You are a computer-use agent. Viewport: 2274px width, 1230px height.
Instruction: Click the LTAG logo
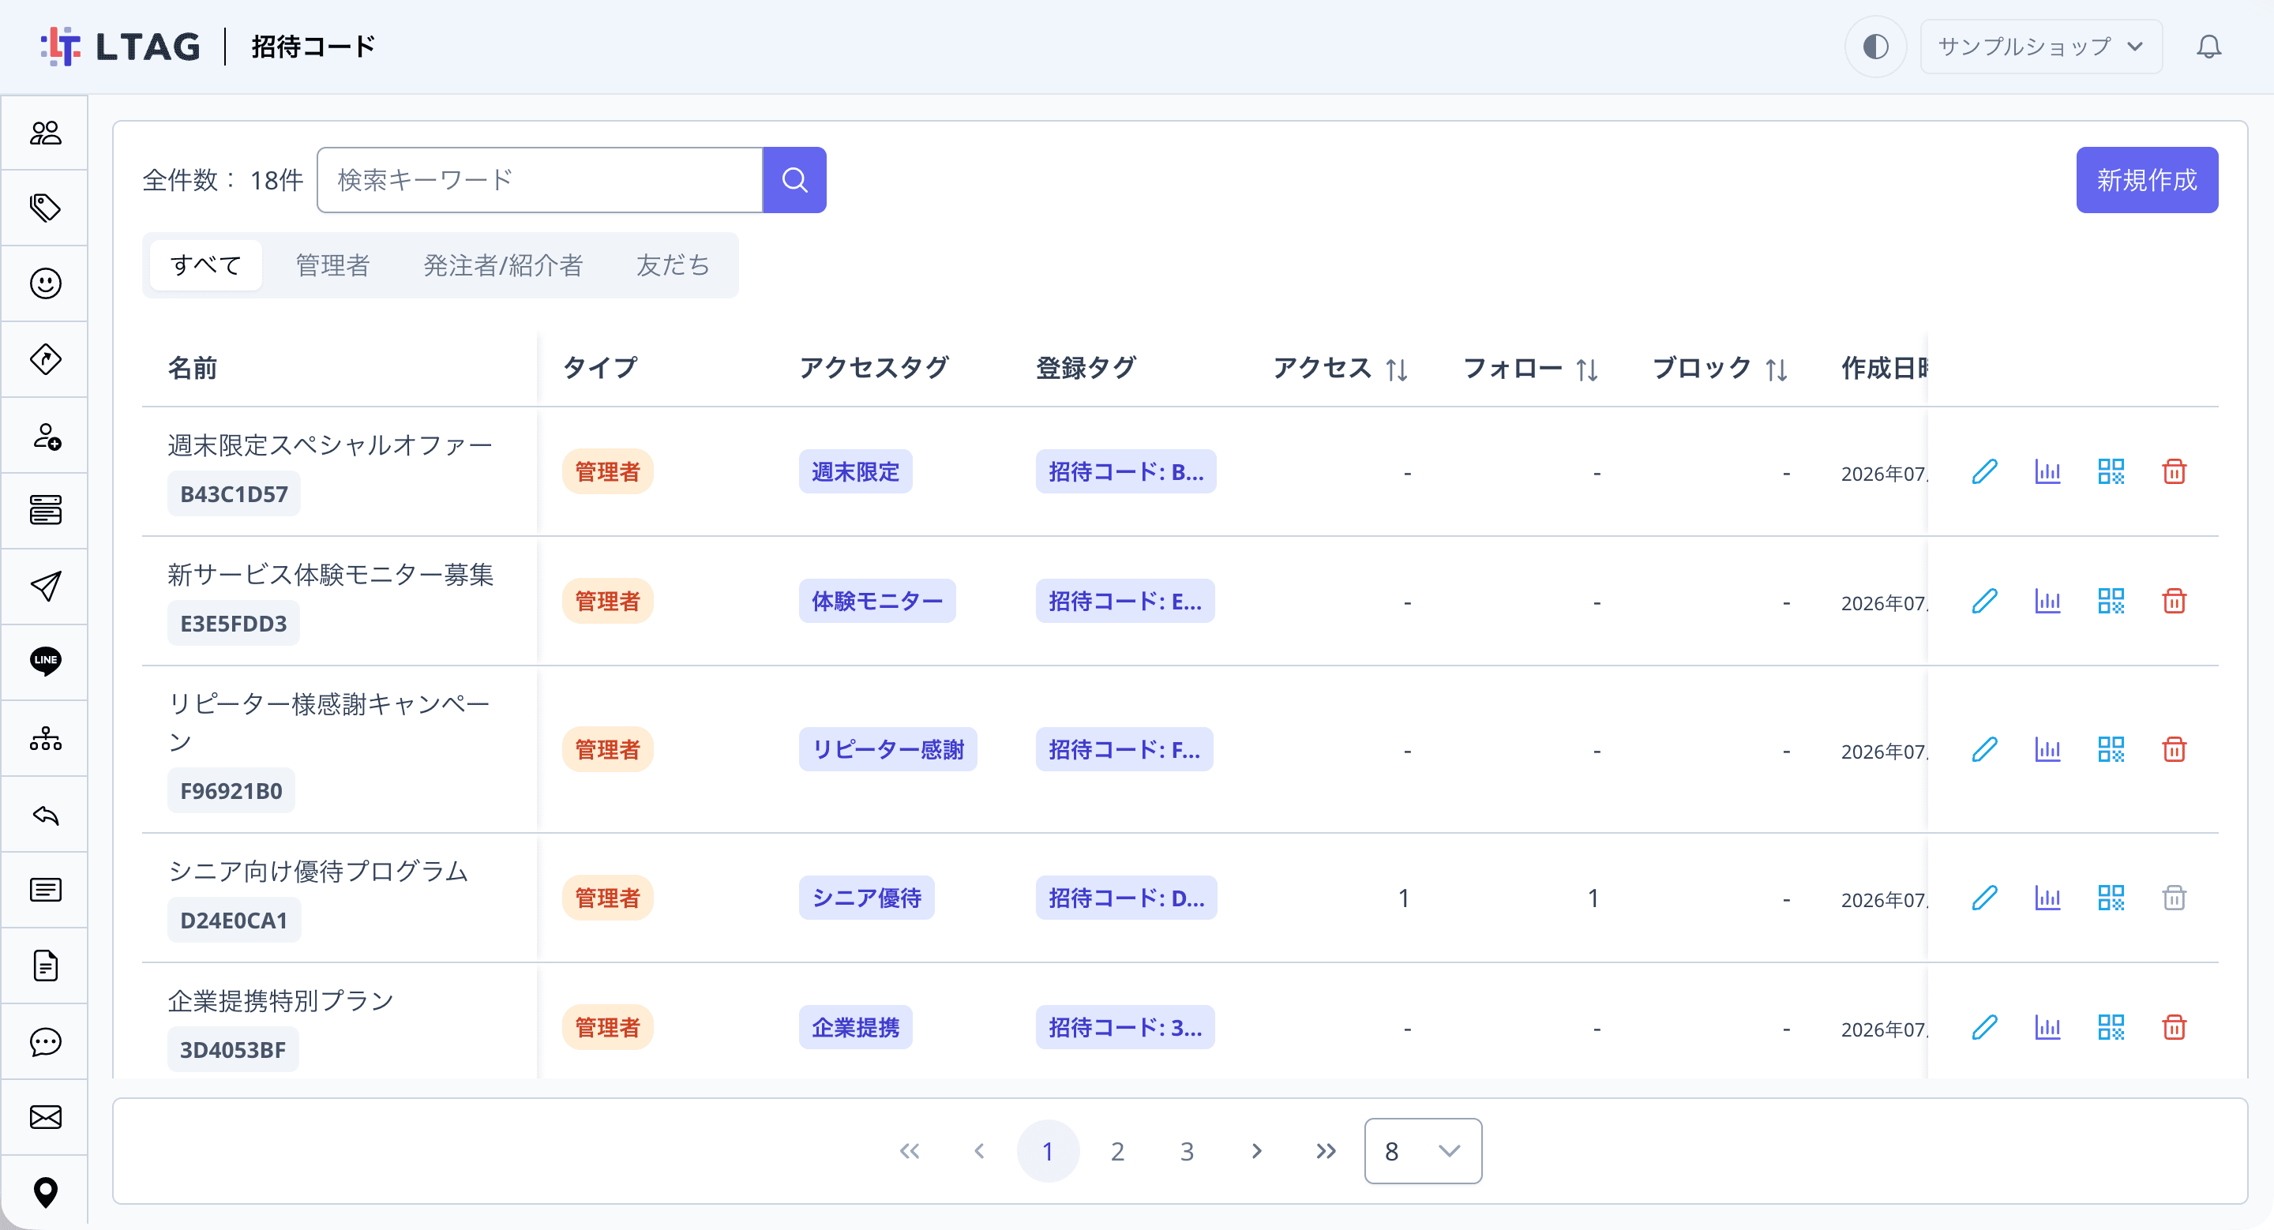coord(121,46)
